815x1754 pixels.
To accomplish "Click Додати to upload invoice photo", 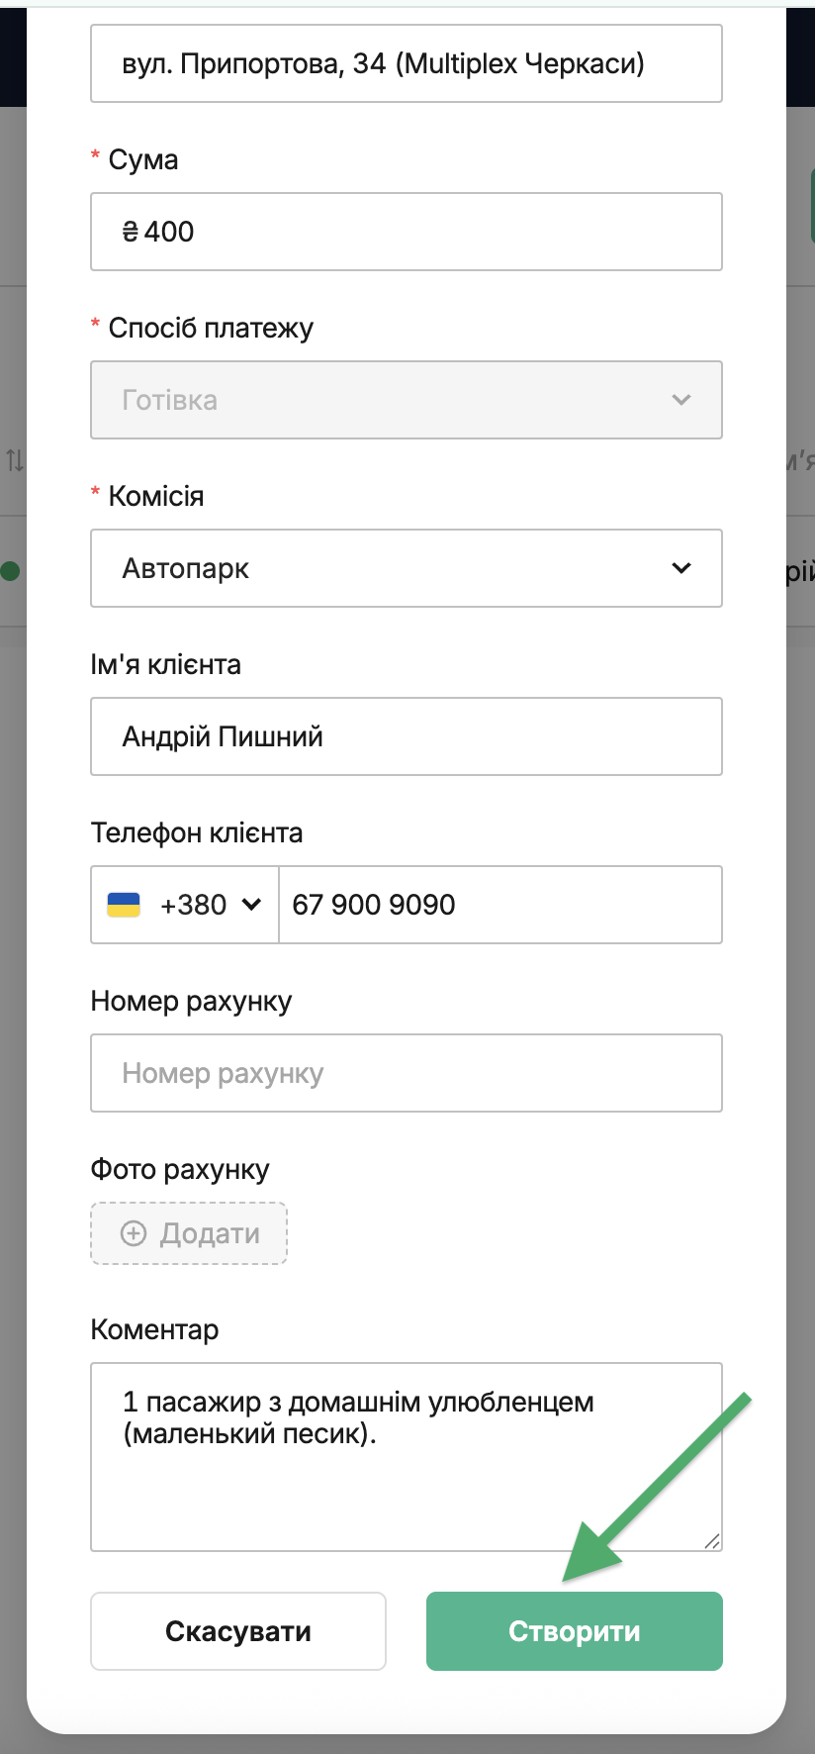I will pyautogui.click(x=189, y=1233).
